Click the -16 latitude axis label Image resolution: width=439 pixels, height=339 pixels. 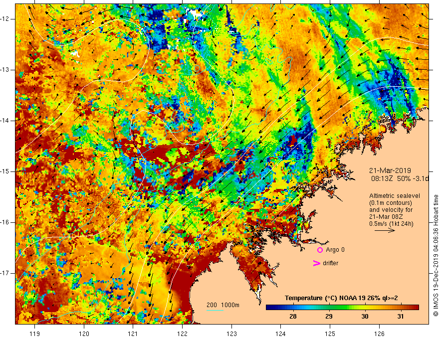5,222
